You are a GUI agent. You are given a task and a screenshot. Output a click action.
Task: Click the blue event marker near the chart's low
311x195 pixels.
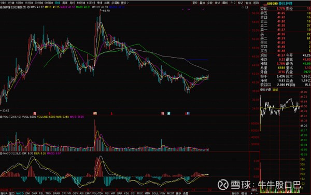188,114
